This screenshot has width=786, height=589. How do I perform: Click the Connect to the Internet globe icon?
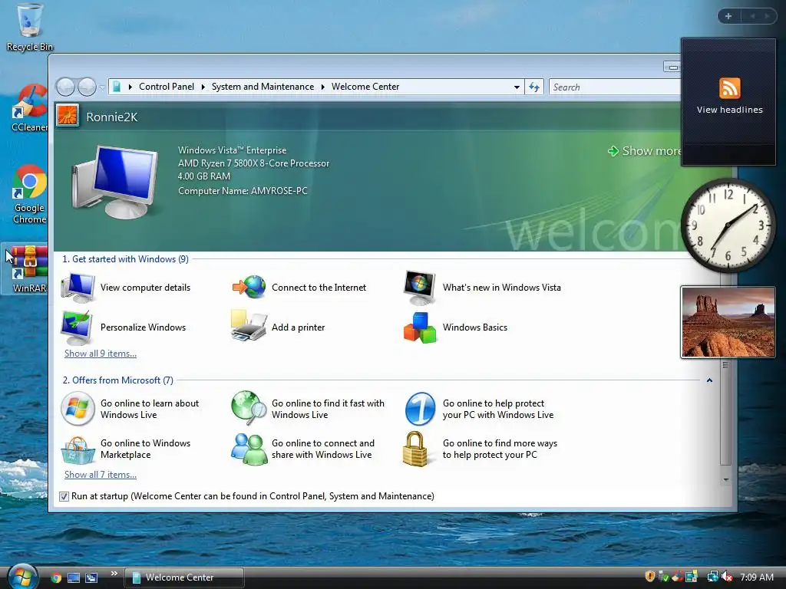click(249, 287)
